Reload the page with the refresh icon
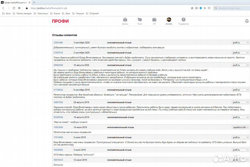The height and width of the screenshot is (167, 250). 14,8
